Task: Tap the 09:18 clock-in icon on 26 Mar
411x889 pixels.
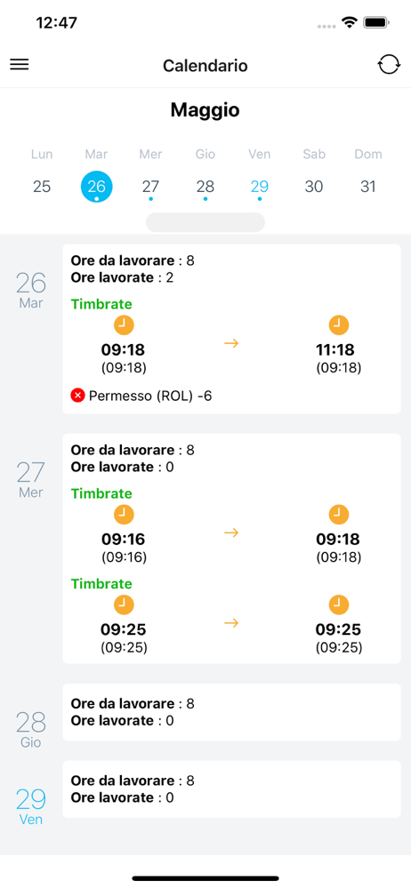Action: click(124, 325)
